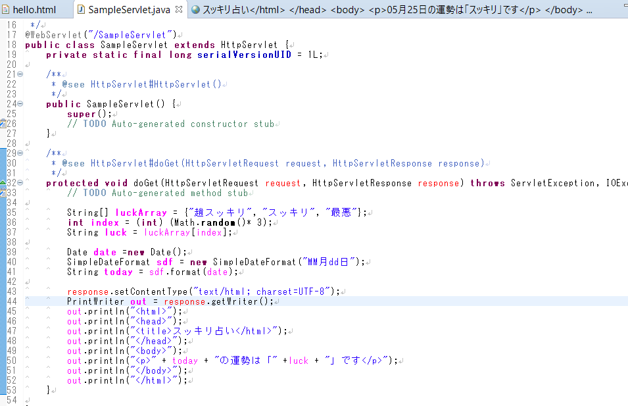Click the "<body>" string on line 49
Image resolution: width=628 pixels, height=406 pixels.
(153, 351)
